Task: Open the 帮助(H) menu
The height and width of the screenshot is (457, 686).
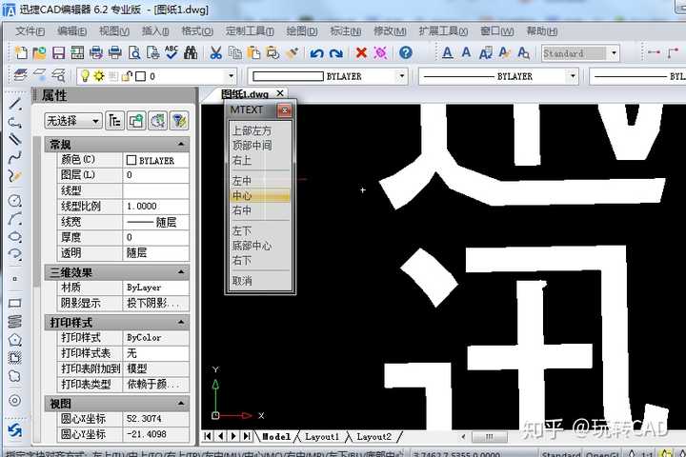Action: (542, 31)
